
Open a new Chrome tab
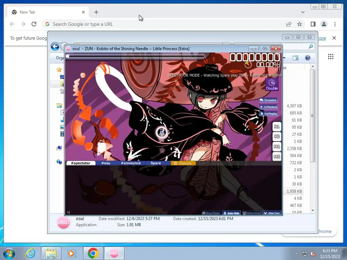(96, 12)
